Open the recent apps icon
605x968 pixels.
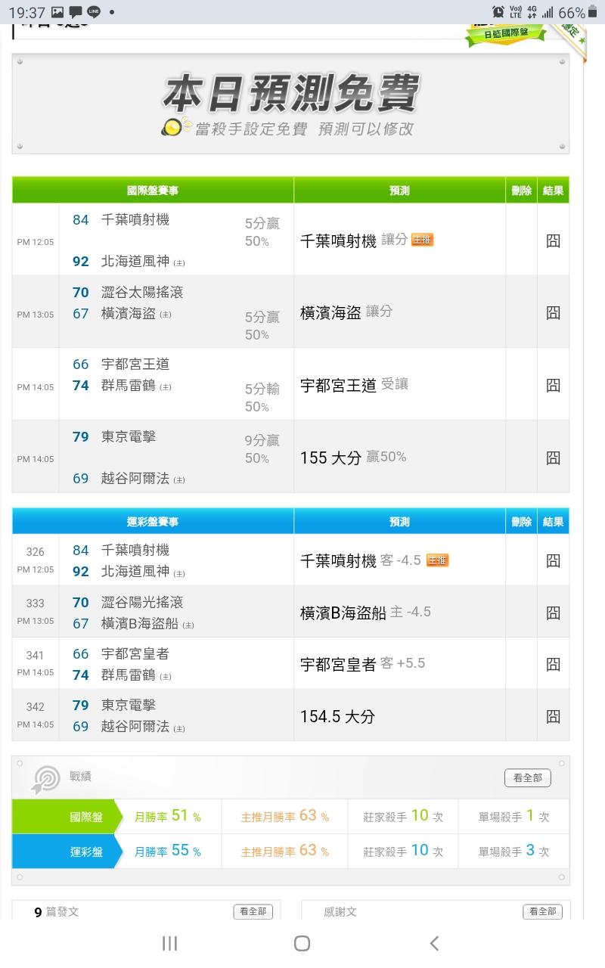point(170,943)
